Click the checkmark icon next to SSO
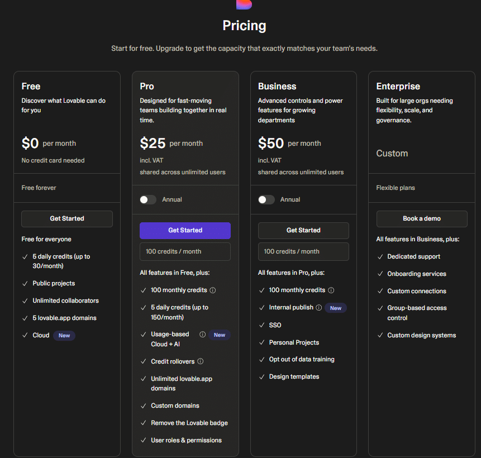The width and height of the screenshot is (481, 458). pyautogui.click(x=262, y=325)
